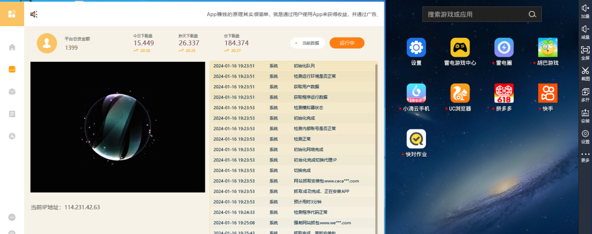Open the wrench tools sidebar icon
This screenshot has width=592, height=234.
[12, 136]
